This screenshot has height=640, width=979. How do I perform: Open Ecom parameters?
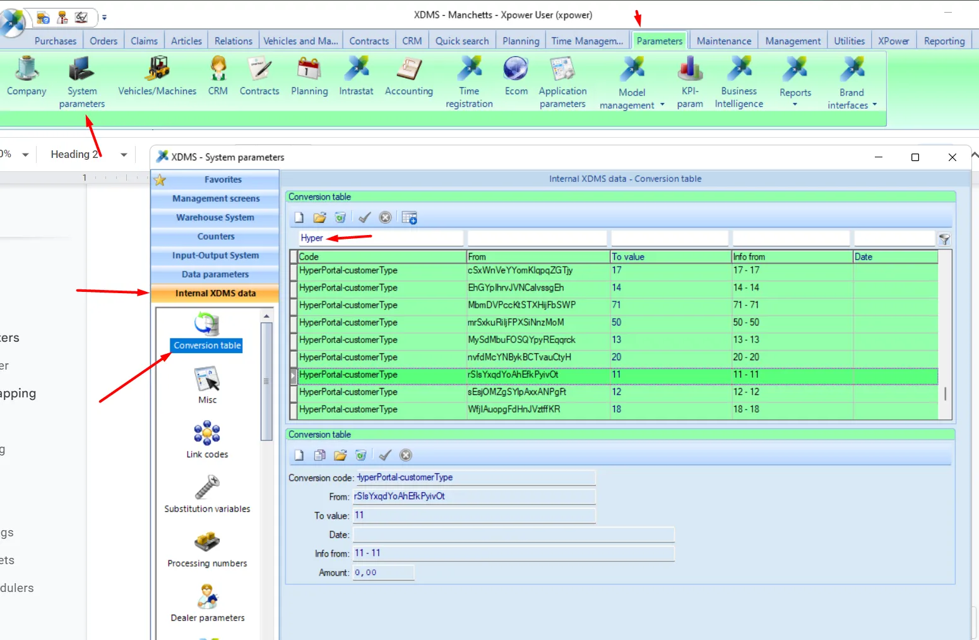click(516, 76)
